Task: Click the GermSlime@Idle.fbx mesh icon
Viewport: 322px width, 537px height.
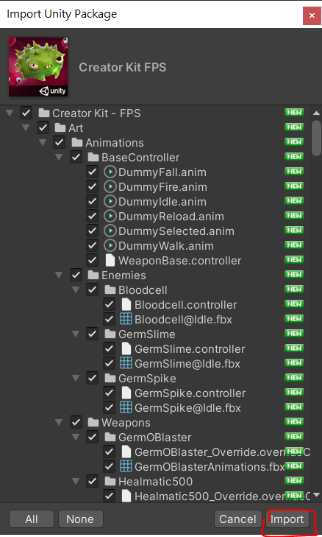Action: (126, 363)
